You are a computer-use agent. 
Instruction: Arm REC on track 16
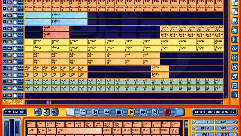tap(9, 88)
